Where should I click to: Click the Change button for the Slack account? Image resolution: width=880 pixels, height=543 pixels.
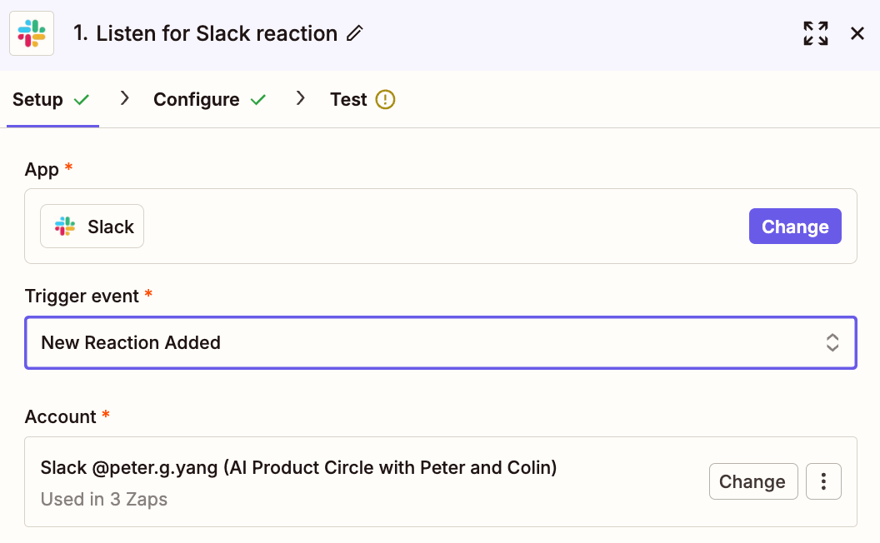pos(752,481)
